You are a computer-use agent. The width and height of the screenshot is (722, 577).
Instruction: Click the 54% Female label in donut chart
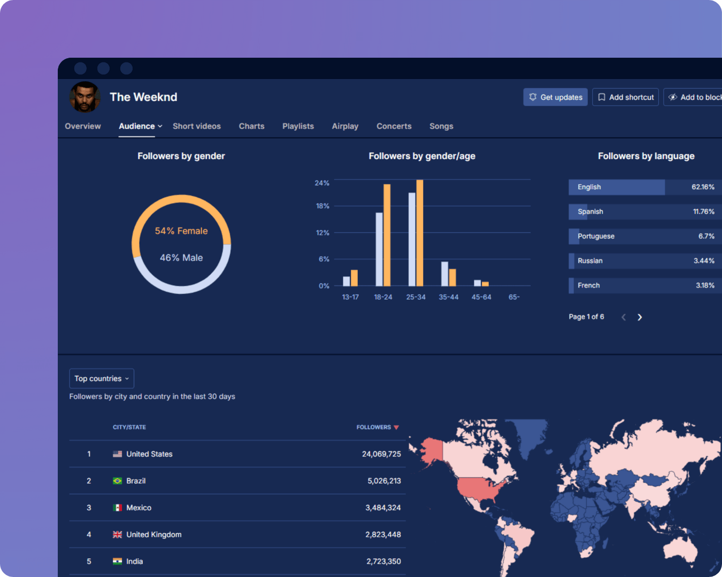[181, 231]
